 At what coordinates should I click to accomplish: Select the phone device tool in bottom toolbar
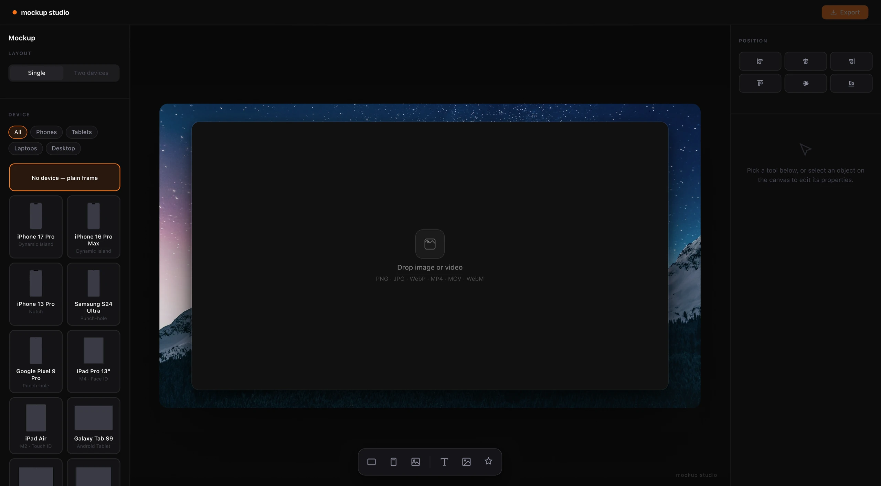point(393,462)
